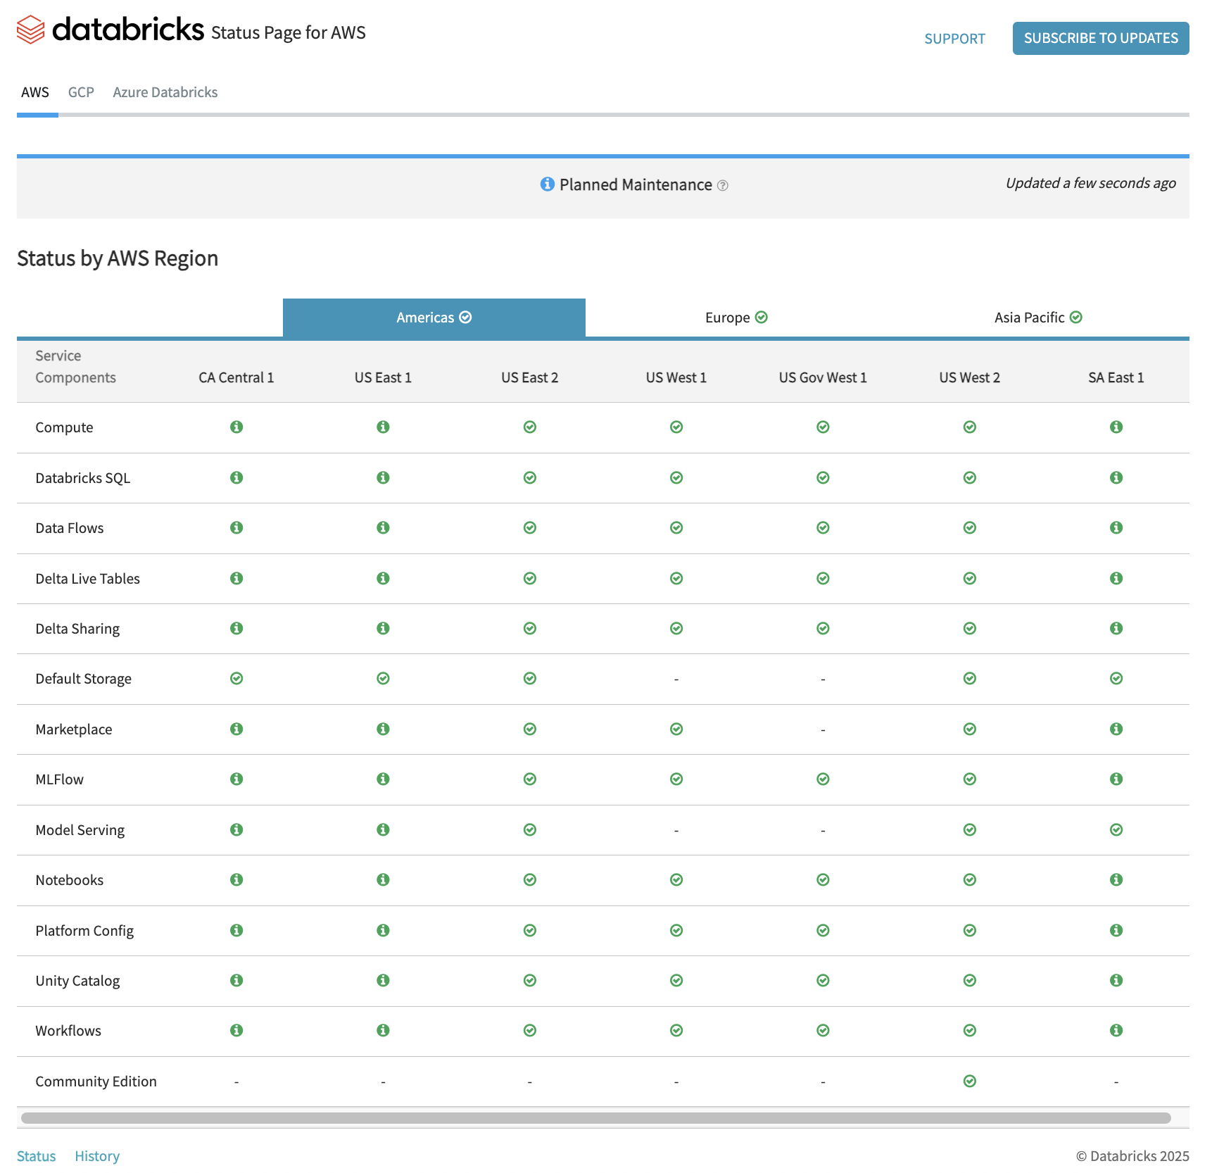Click Notebooks maintenance icon for US East 1
The image size is (1212, 1173).
pyautogui.click(x=383, y=879)
